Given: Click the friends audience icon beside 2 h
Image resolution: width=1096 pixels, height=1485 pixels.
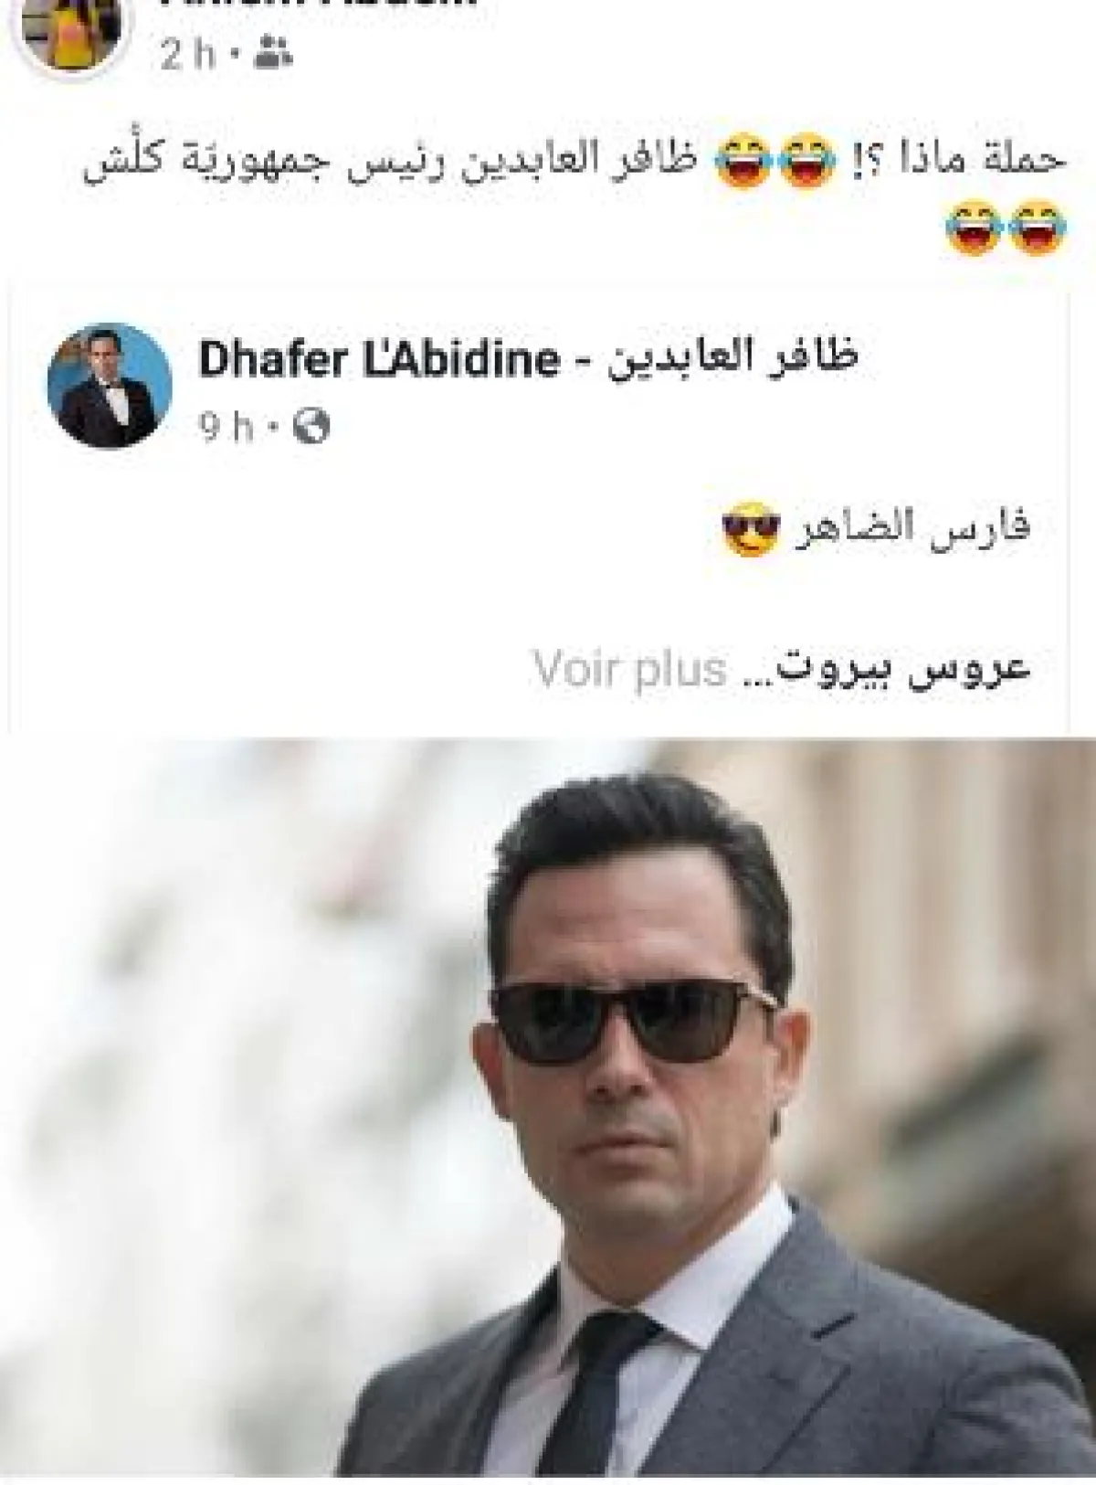Looking at the screenshot, I should tap(274, 55).
